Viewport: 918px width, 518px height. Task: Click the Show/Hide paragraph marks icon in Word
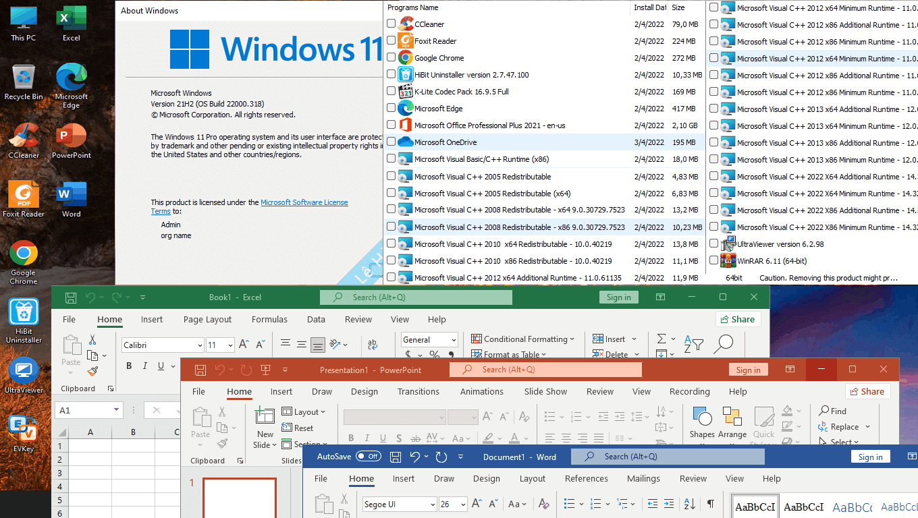click(710, 504)
